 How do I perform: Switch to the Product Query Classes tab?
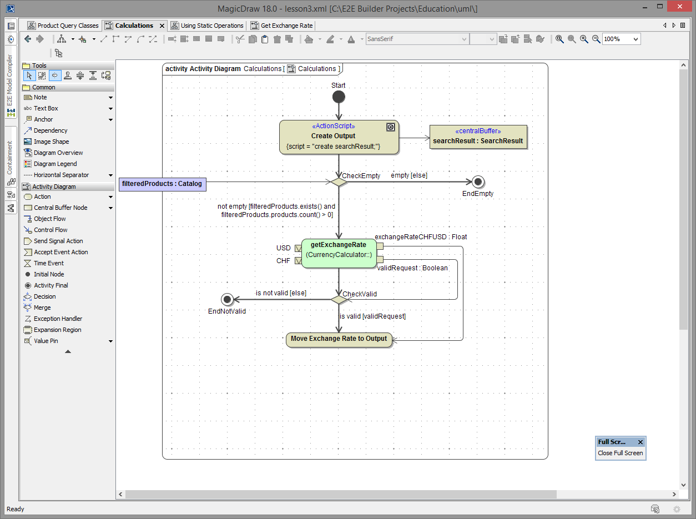tap(63, 26)
